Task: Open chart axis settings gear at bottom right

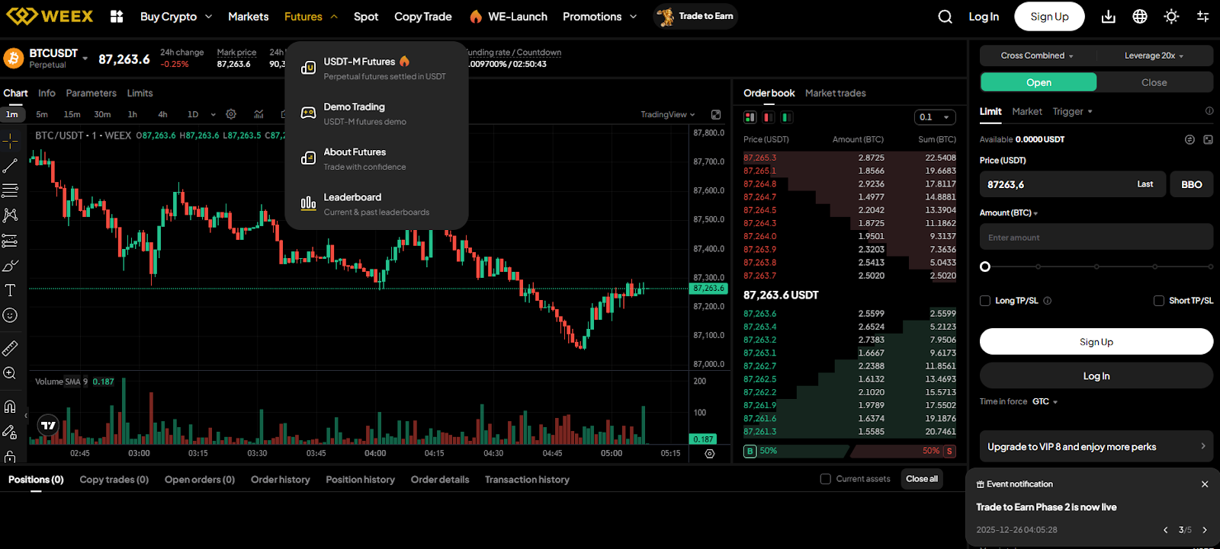Action: pyautogui.click(x=710, y=453)
